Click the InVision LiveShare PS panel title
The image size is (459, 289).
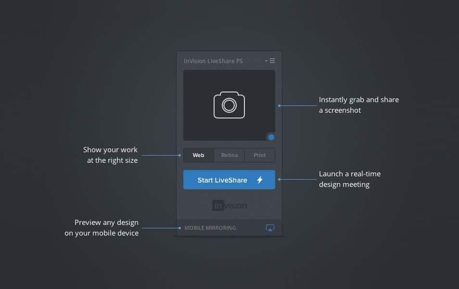[213, 61]
